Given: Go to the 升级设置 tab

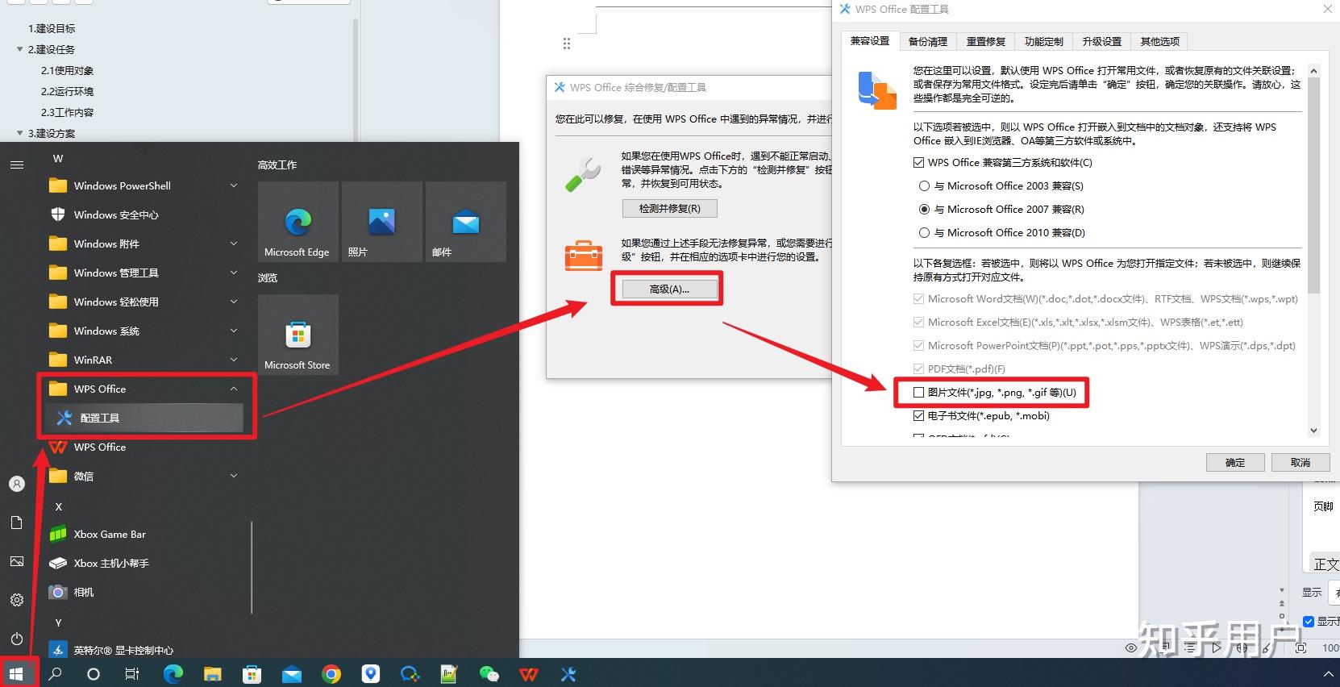Looking at the screenshot, I should [x=1102, y=41].
